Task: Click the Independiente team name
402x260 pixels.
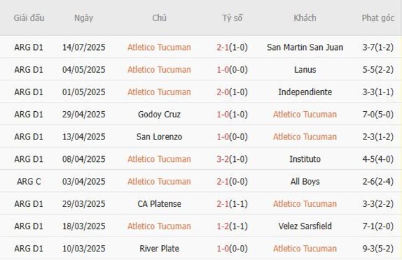Action: point(305,92)
